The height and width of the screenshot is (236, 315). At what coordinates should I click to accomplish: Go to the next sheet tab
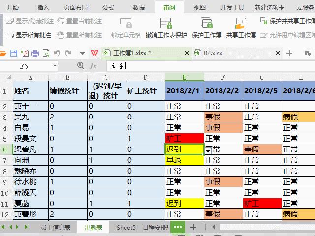click(17, 227)
